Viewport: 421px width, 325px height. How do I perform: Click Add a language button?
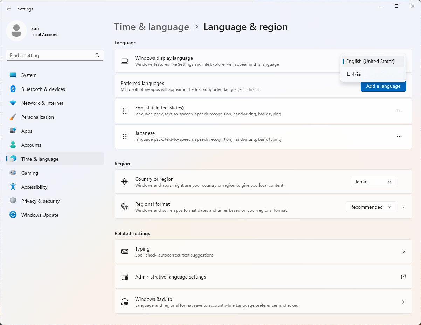[x=384, y=86]
